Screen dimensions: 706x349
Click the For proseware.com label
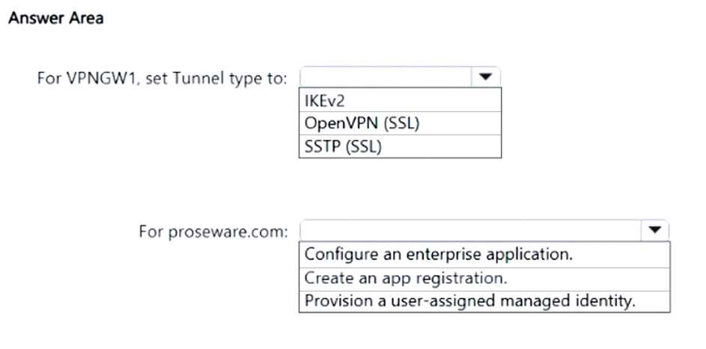213,231
